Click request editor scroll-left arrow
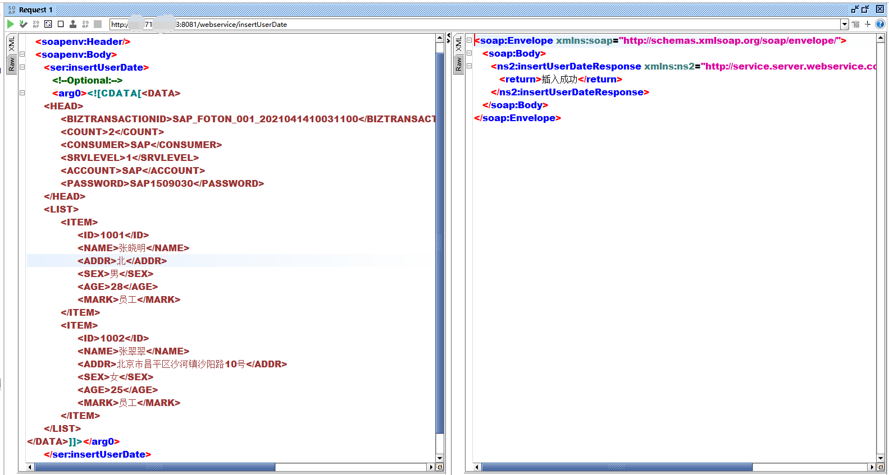Viewport: 889px width, 475px height. (x=30, y=467)
